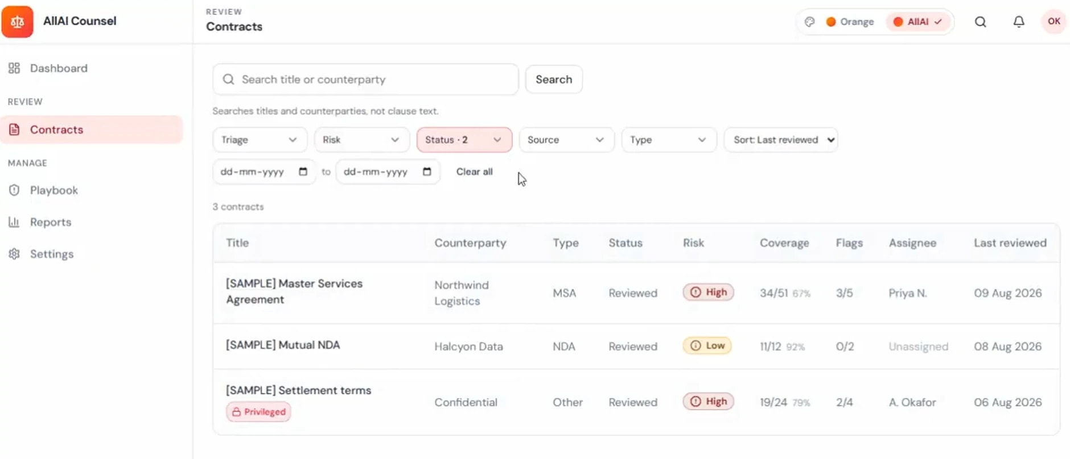This screenshot has width=1070, height=459.
Task: Click the Title column header
Action: [237, 243]
